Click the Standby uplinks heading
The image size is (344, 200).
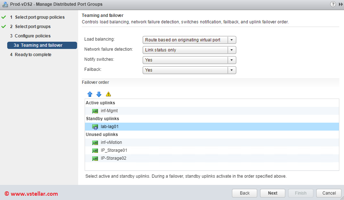(x=102, y=118)
